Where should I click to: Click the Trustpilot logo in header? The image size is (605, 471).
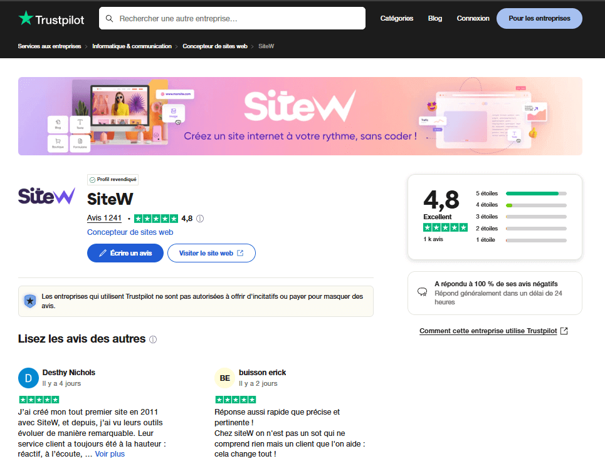(x=53, y=19)
